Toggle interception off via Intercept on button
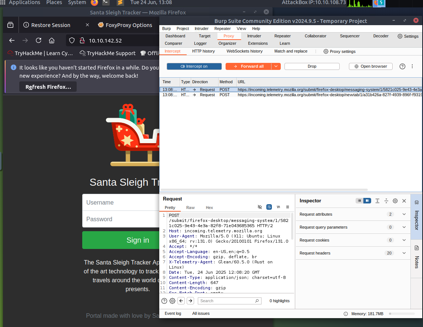 (194, 66)
